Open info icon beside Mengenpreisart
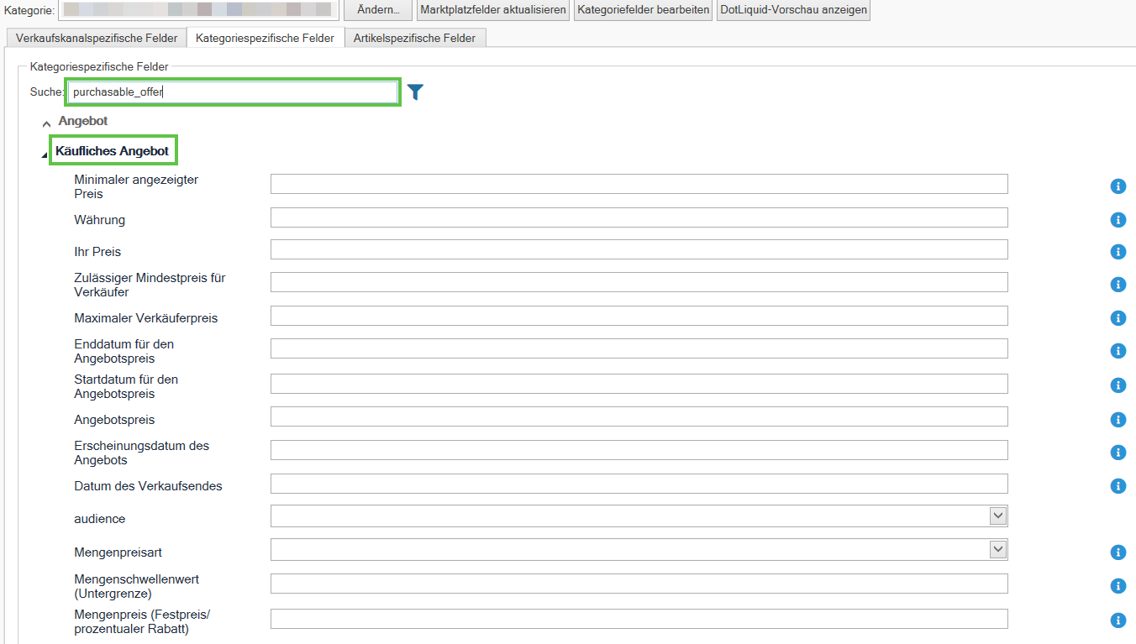Screen dimensions: 1136x644 coord(1118,552)
